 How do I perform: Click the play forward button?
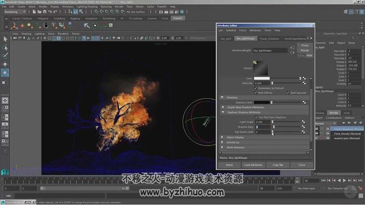pos(344,180)
